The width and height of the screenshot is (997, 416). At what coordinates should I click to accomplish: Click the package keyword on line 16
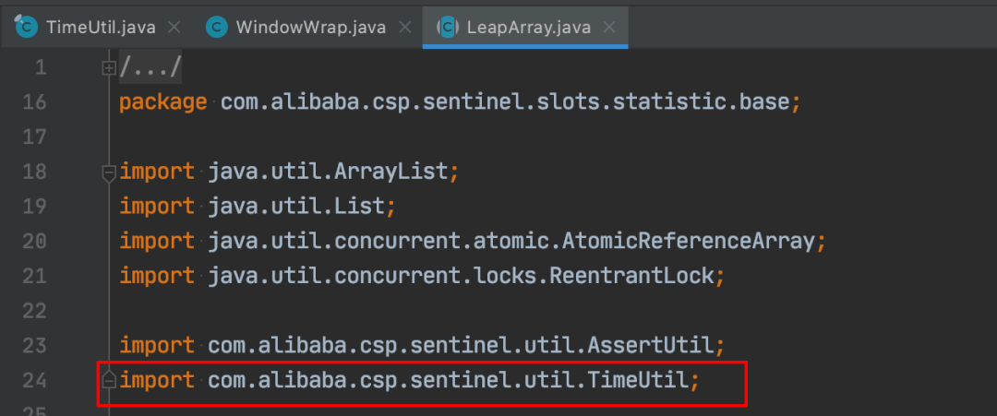click(x=162, y=103)
